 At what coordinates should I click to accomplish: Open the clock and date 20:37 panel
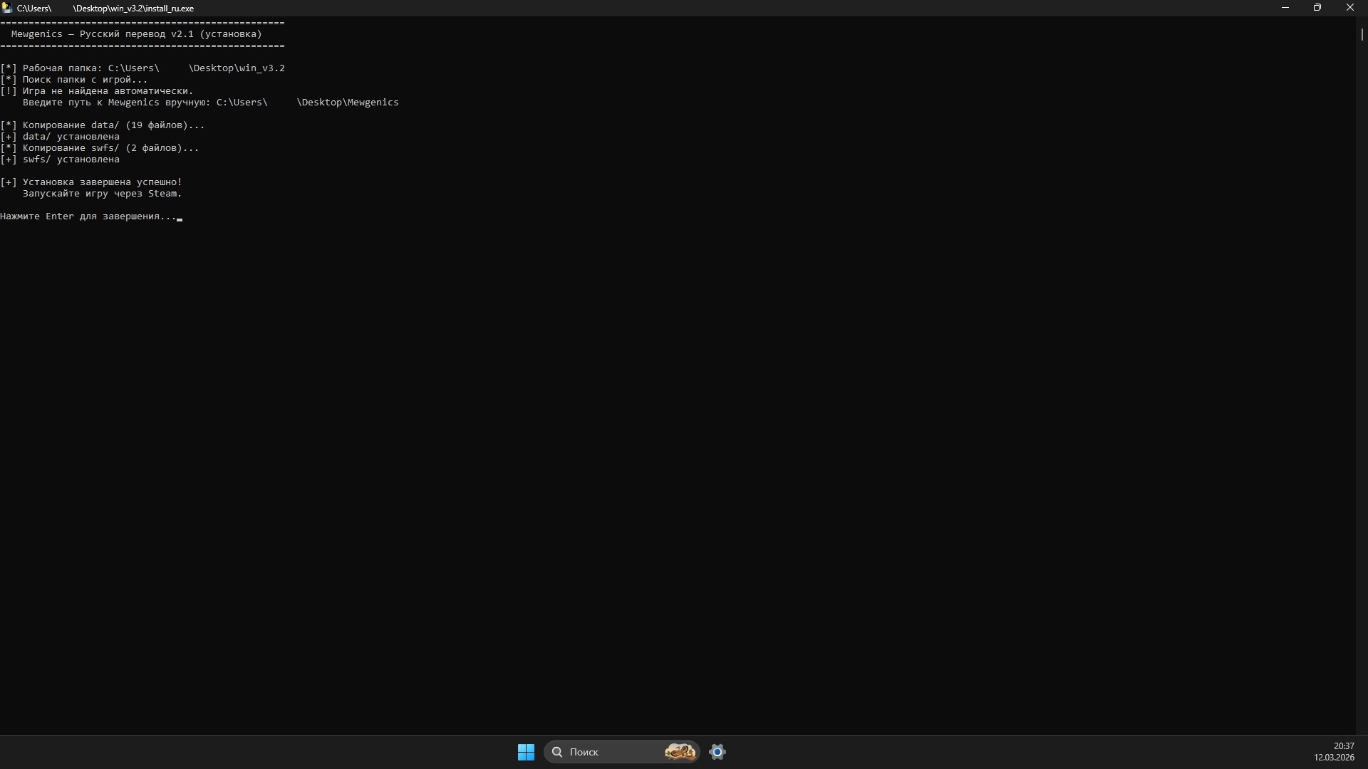(1335, 752)
